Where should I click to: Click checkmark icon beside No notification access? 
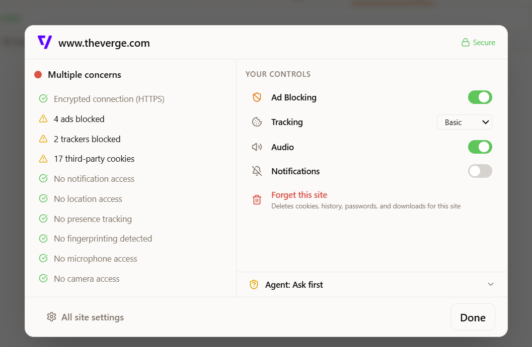(43, 178)
